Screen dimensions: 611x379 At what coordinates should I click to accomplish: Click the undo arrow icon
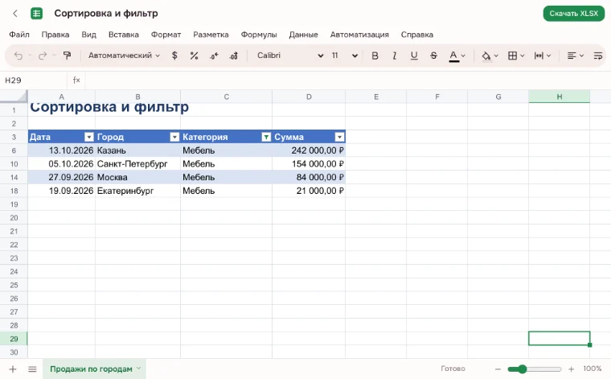[x=18, y=56]
